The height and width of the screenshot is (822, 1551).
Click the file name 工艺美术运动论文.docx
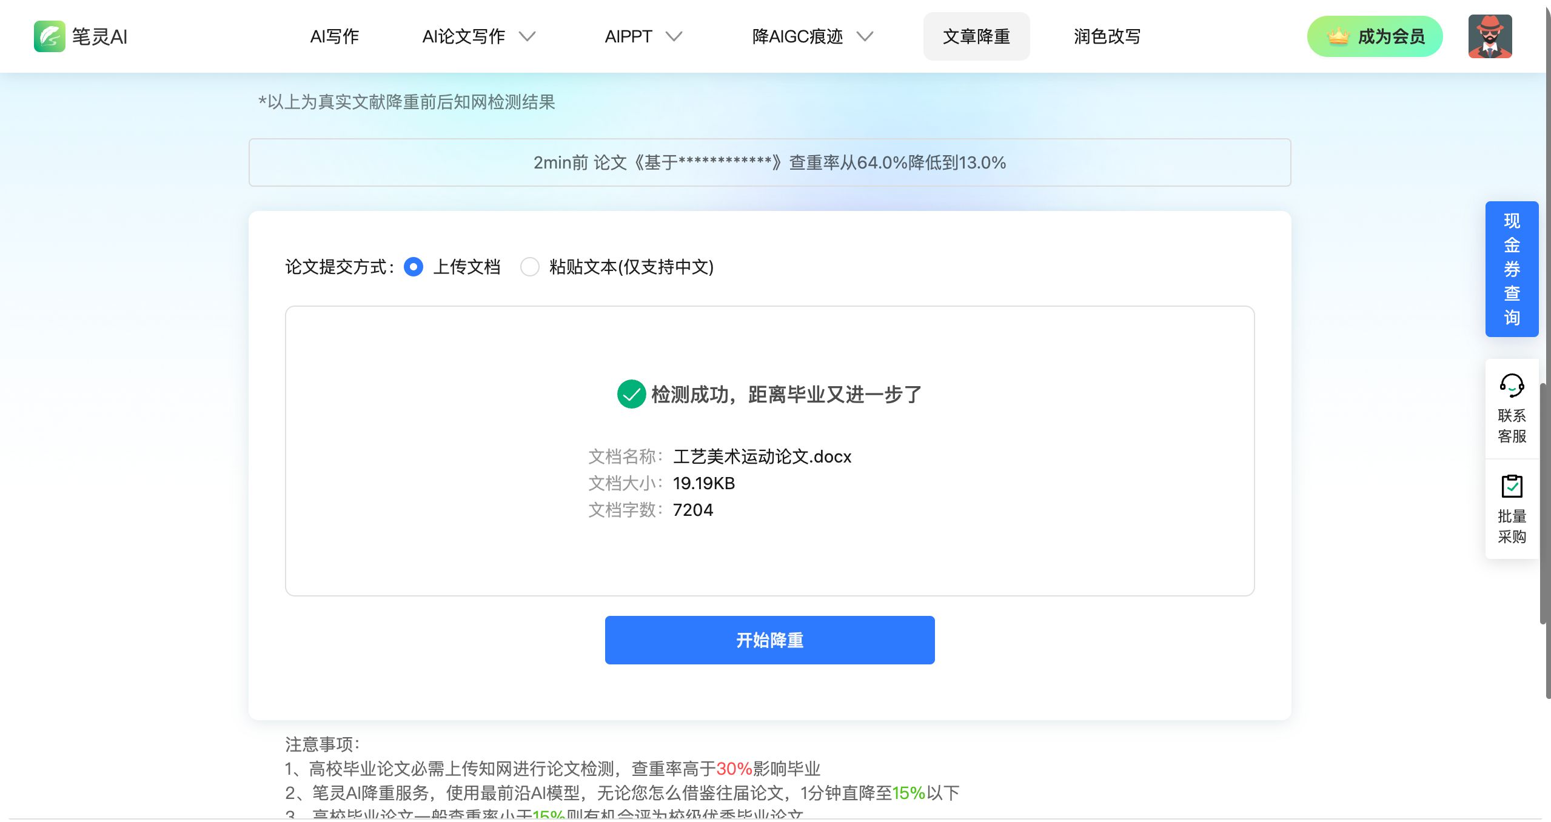(762, 456)
